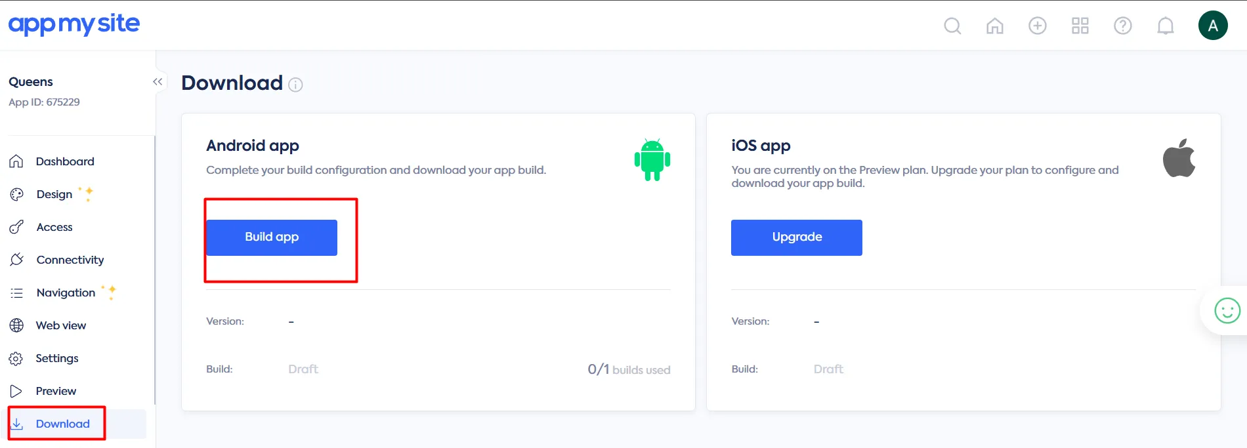Click the smiley feedback button
This screenshot has width=1247, height=448.
(x=1227, y=311)
